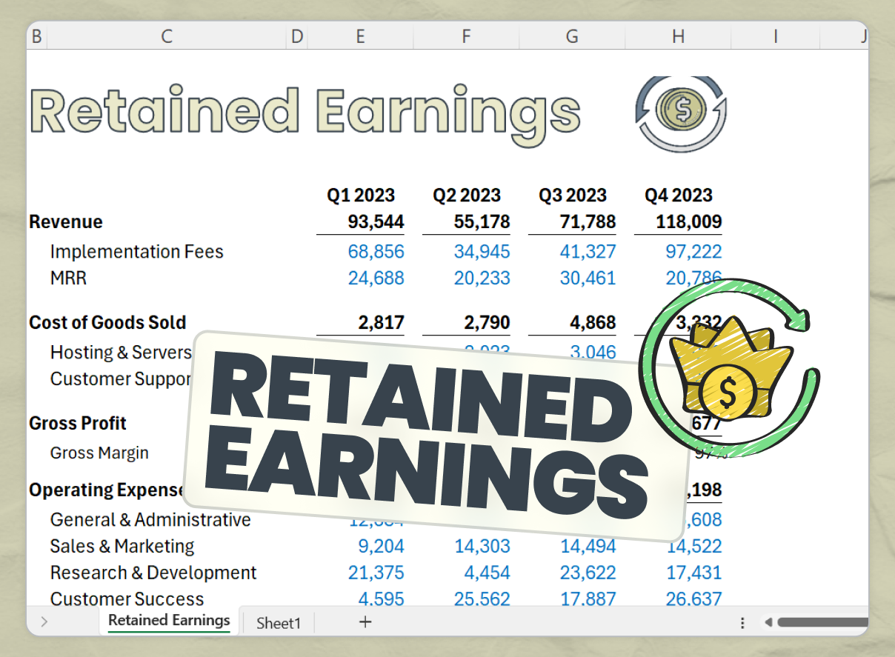Select column E header
This screenshot has height=657, width=895.
[360, 36]
